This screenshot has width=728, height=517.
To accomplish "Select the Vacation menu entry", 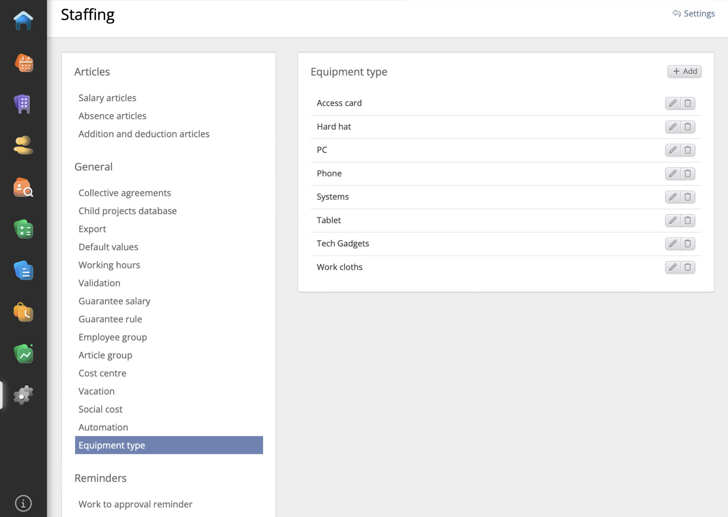I will coord(96,391).
